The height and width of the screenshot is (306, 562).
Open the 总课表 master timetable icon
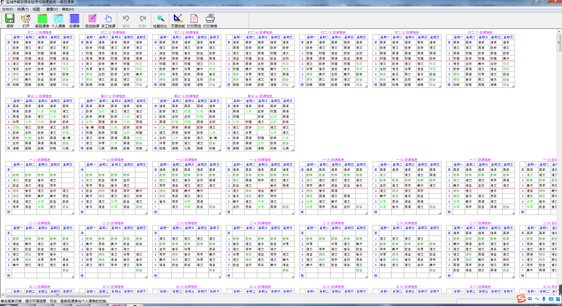74,19
